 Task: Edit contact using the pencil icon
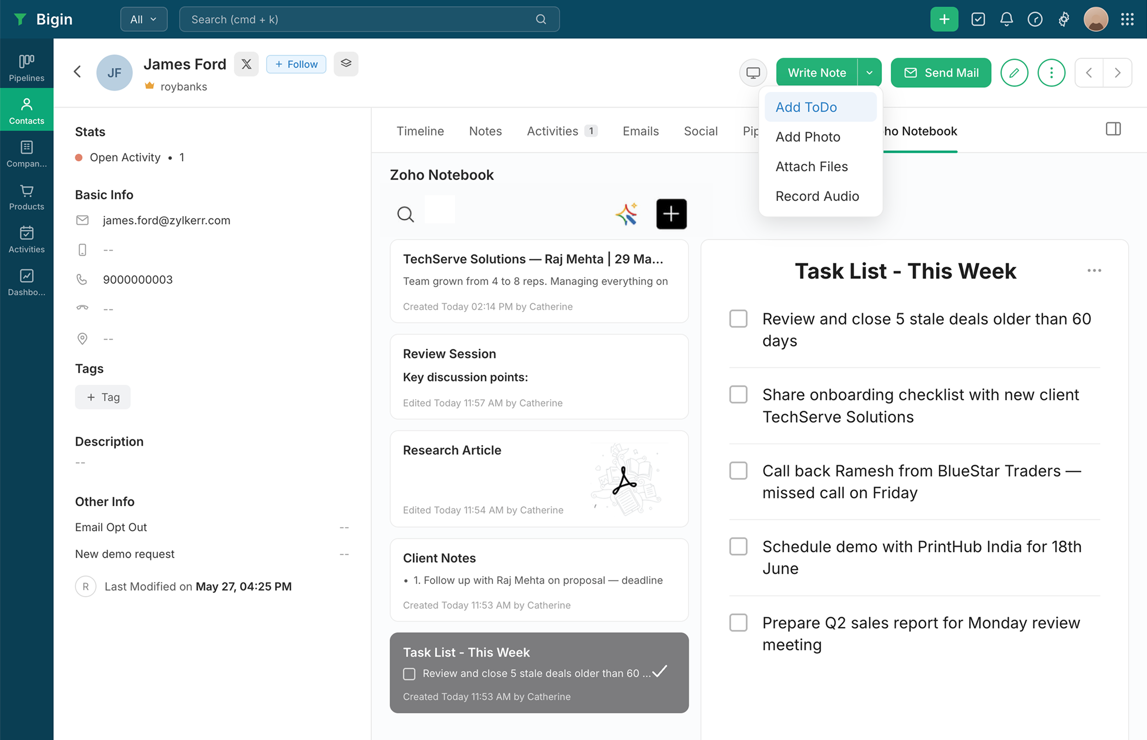tap(1014, 73)
